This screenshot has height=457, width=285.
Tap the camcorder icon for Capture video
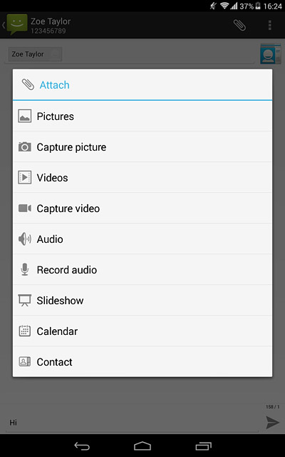25,208
